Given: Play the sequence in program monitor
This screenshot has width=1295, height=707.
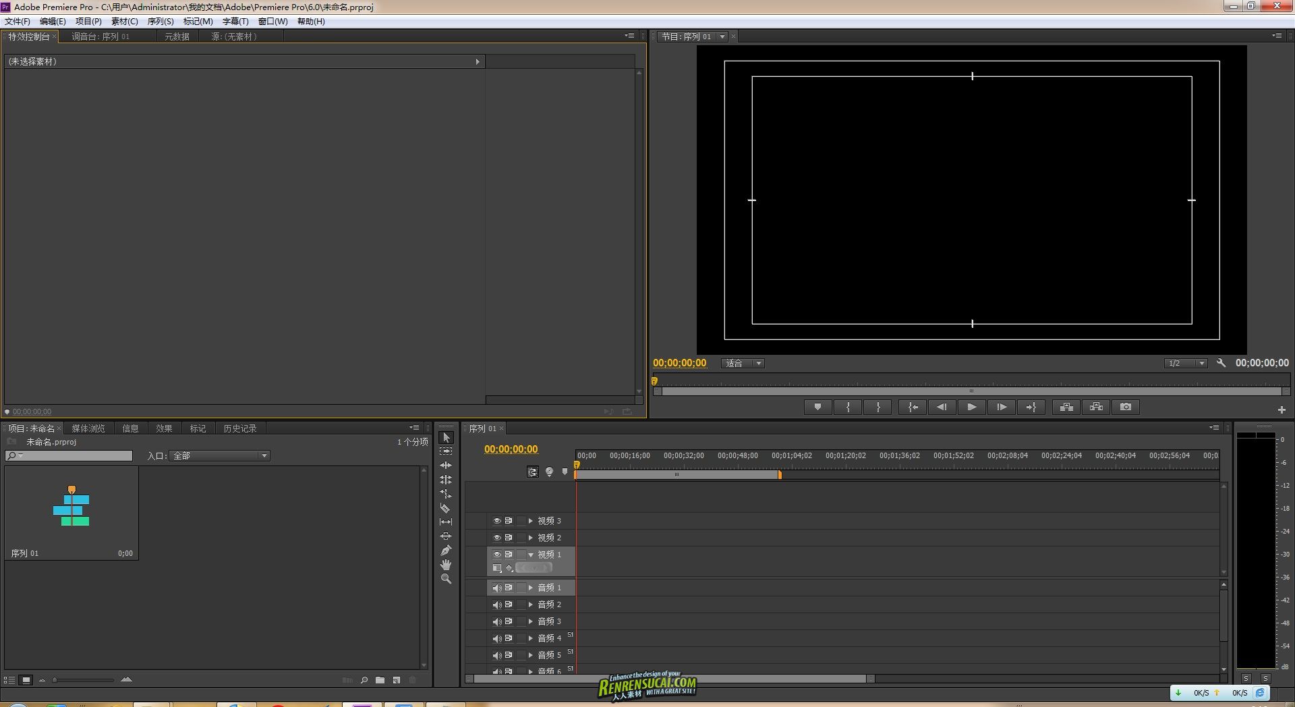Looking at the screenshot, I should [972, 407].
